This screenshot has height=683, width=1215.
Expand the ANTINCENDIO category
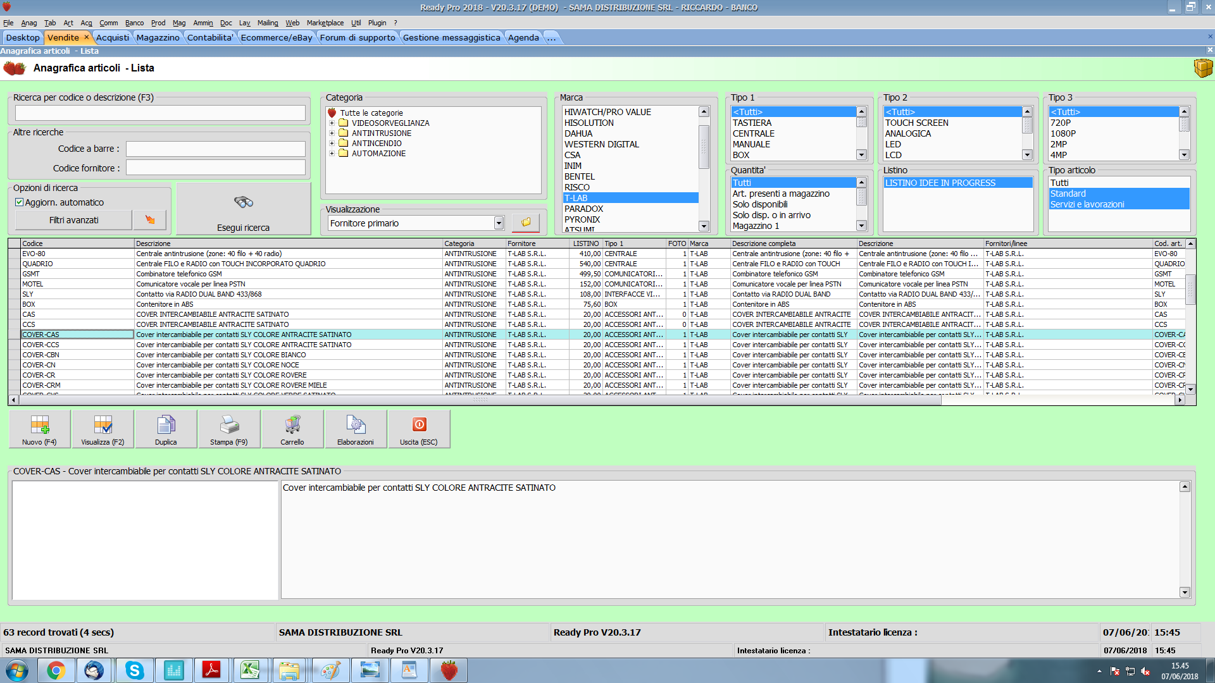click(332, 144)
